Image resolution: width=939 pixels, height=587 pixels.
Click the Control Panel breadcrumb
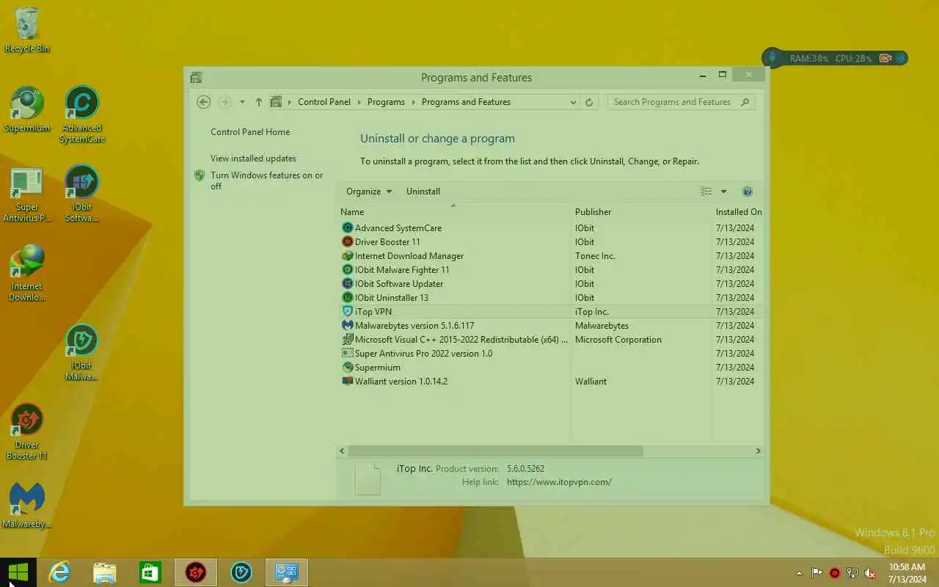[x=324, y=102]
